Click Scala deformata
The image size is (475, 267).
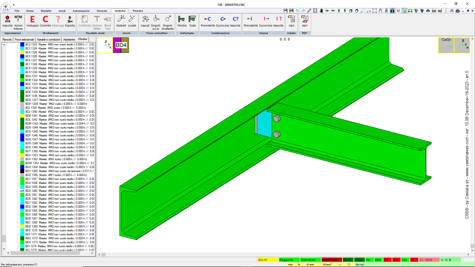192,21
